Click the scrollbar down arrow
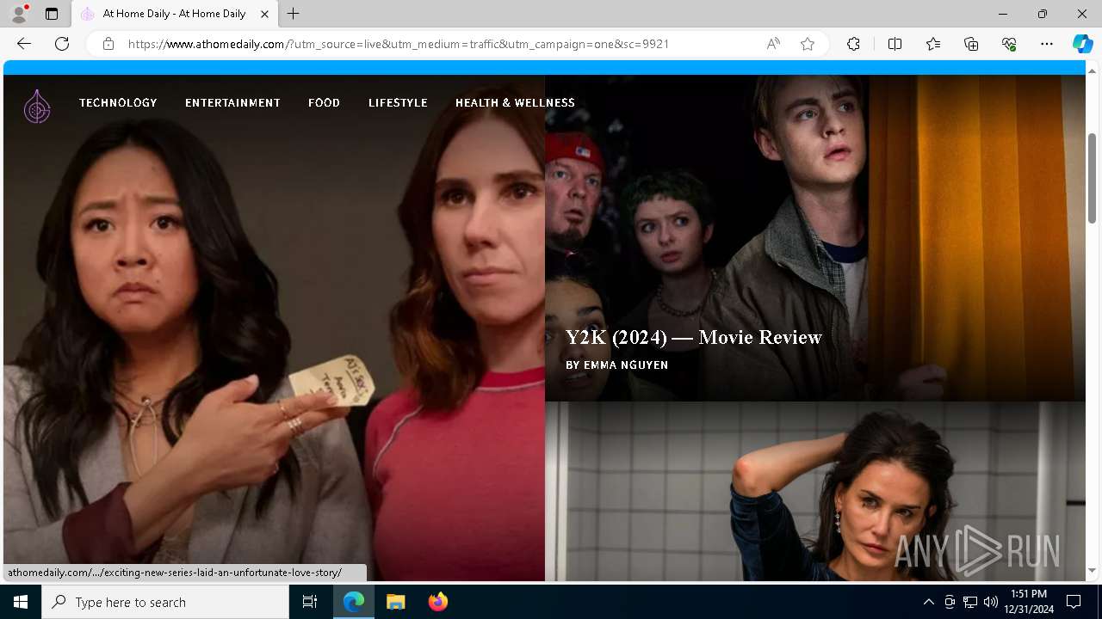This screenshot has height=619, width=1102. [x=1092, y=571]
